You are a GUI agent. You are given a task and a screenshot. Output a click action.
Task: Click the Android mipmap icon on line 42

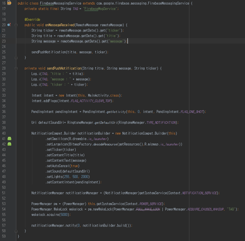[x=9, y=144]
